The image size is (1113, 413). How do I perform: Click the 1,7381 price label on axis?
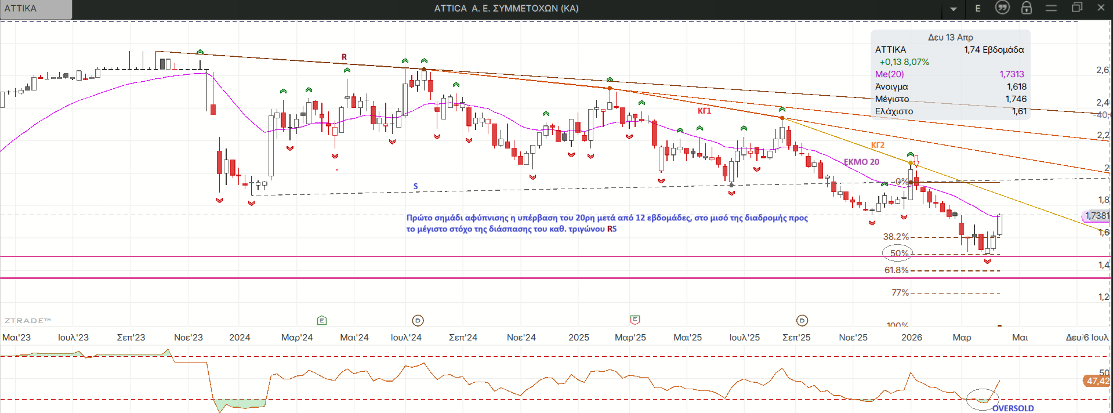[x=1097, y=216]
